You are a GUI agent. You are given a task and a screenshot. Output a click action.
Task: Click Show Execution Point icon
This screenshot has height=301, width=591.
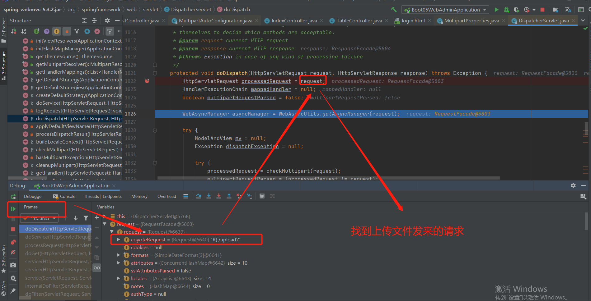coord(186,196)
